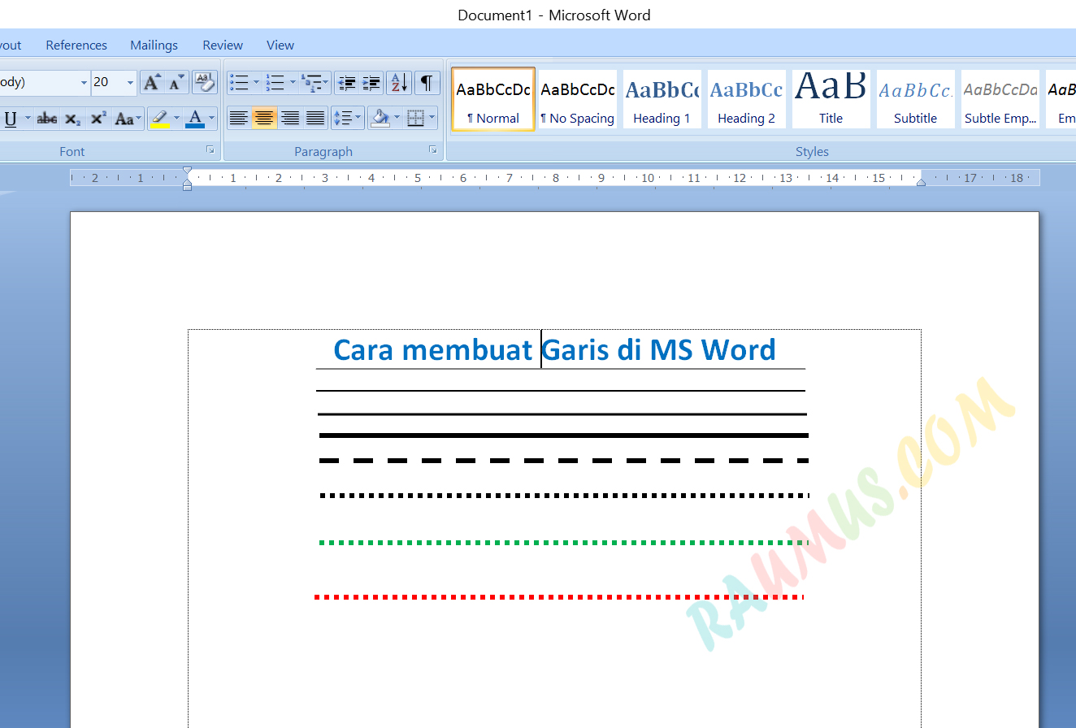Increase paragraph indent
Screen dimensions: 1076x728
coord(371,82)
